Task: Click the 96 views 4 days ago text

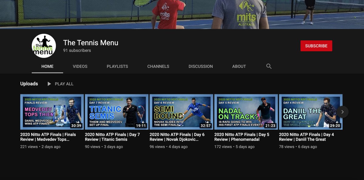Action: [x=169, y=147]
